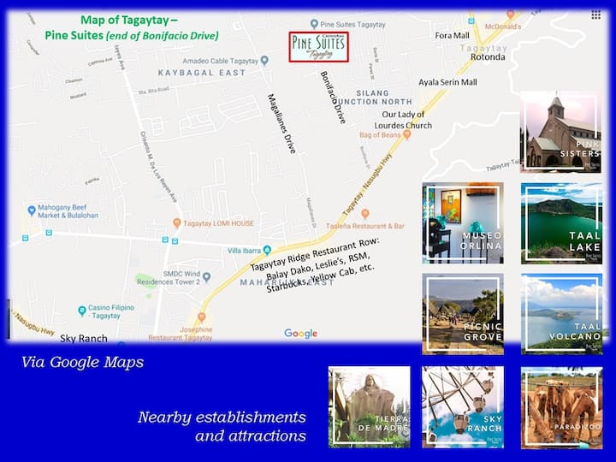Viewport: 616px width, 462px height.
Task: Open the Pink Sisters thumbnail
Action: pos(561,133)
